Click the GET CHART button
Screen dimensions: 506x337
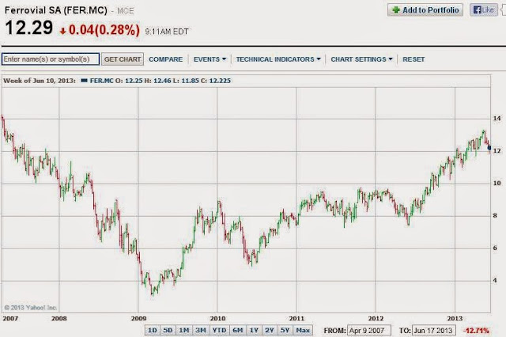pos(123,59)
